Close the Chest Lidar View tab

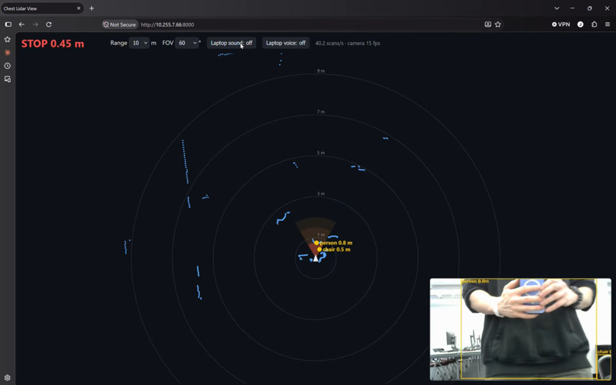tap(79, 8)
